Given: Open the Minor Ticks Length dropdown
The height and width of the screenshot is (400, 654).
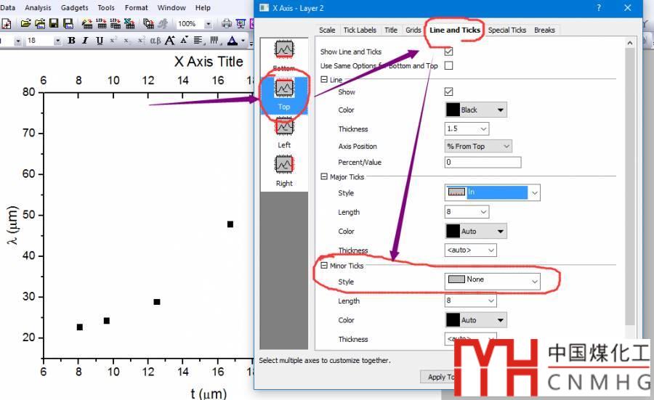Looking at the screenshot, I should click(x=491, y=301).
